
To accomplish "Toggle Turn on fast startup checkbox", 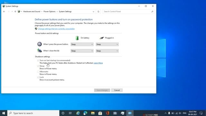I will tap(38, 60).
